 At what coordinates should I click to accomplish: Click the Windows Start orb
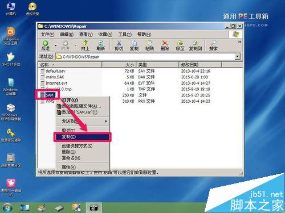[7, 208]
